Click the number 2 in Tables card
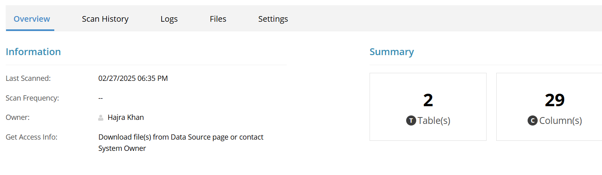Image resolution: width=602 pixels, height=175 pixels. pyautogui.click(x=428, y=100)
